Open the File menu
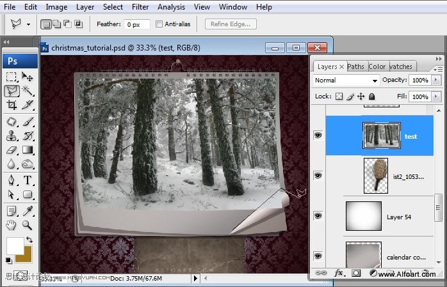The image size is (447, 287). (x=10, y=7)
